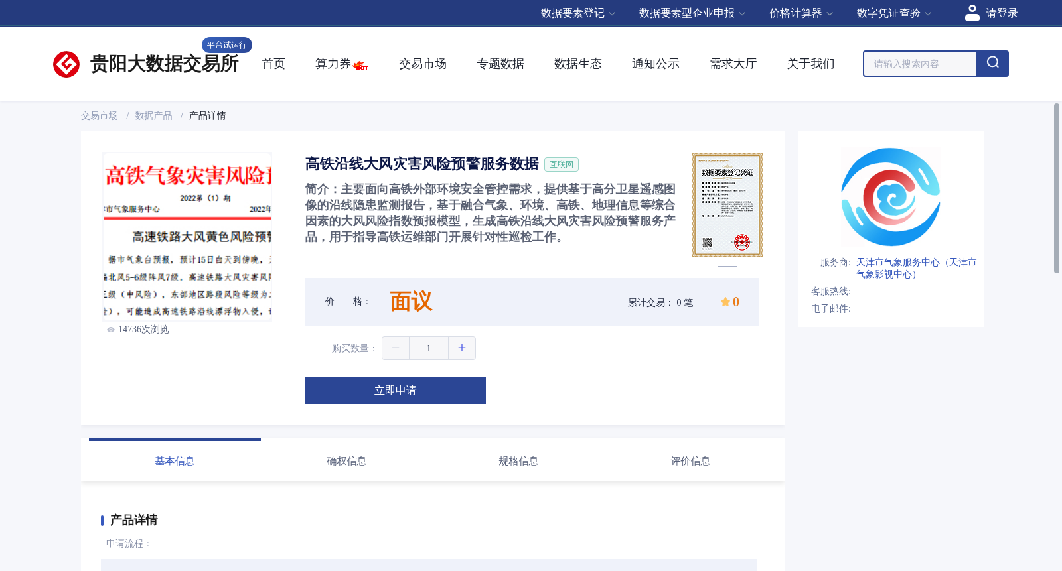Click the page vertical scrollbar
Image resolution: width=1062 pixels, height=571 pixels.
(x=1057, y=188)
